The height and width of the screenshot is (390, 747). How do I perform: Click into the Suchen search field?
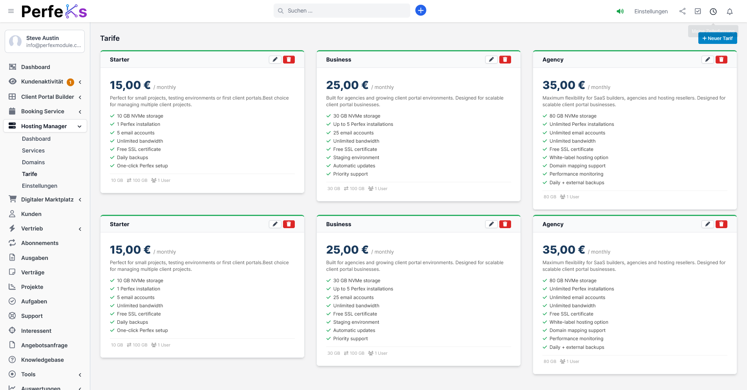pyautogui.click(x=345, y=11)
